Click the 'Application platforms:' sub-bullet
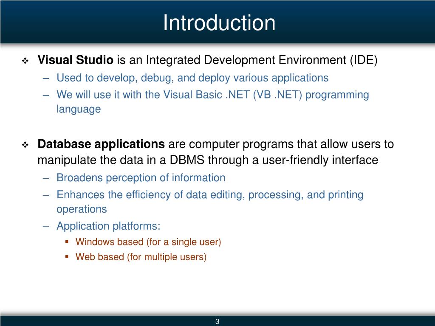435x326 pixels. 108,226
